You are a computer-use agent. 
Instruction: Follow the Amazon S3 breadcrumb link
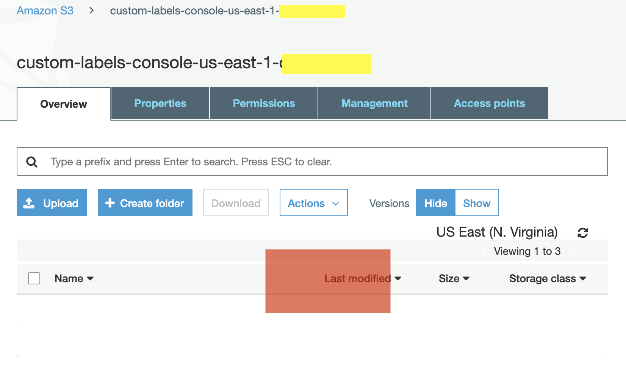pos(45,11)
